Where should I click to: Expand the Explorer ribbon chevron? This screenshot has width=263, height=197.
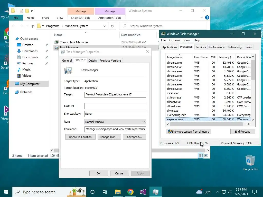pos(202,17)
